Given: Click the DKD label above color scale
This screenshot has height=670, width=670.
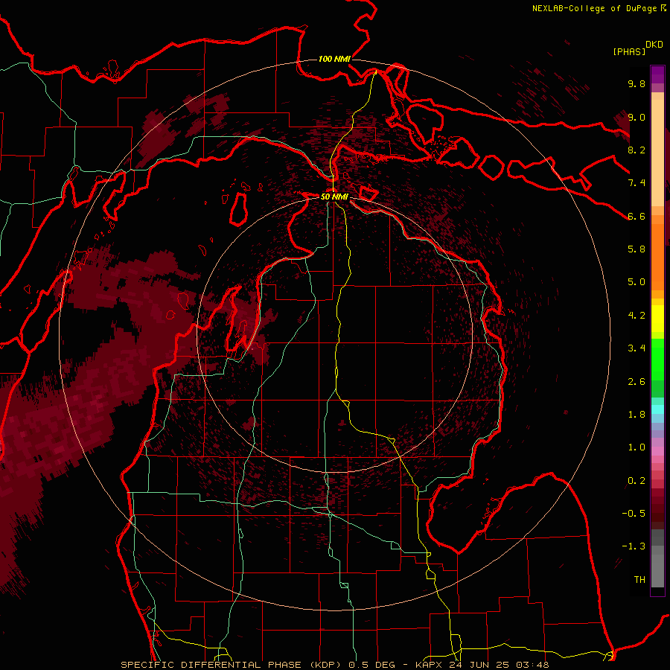Looking at the screenshot, I should 654,45.
